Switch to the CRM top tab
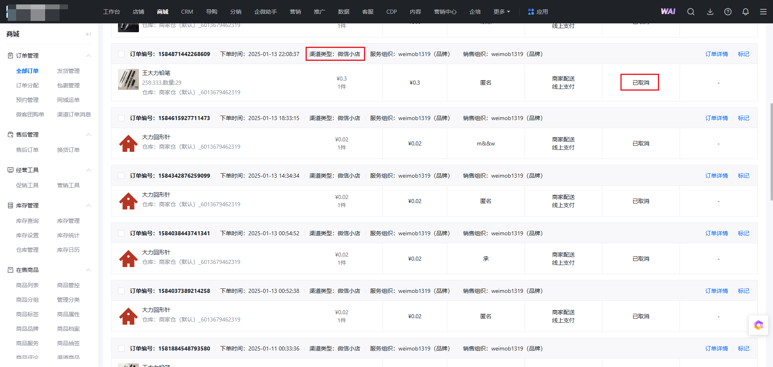This screenshot has width=773, height=367. pyautogui.click(x=187, y=12)
